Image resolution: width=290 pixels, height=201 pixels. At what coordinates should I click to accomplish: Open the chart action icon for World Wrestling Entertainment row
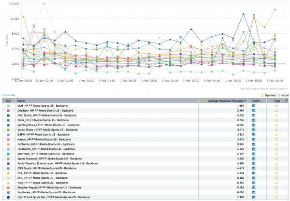pyautogui.click(x=254, y=163)
